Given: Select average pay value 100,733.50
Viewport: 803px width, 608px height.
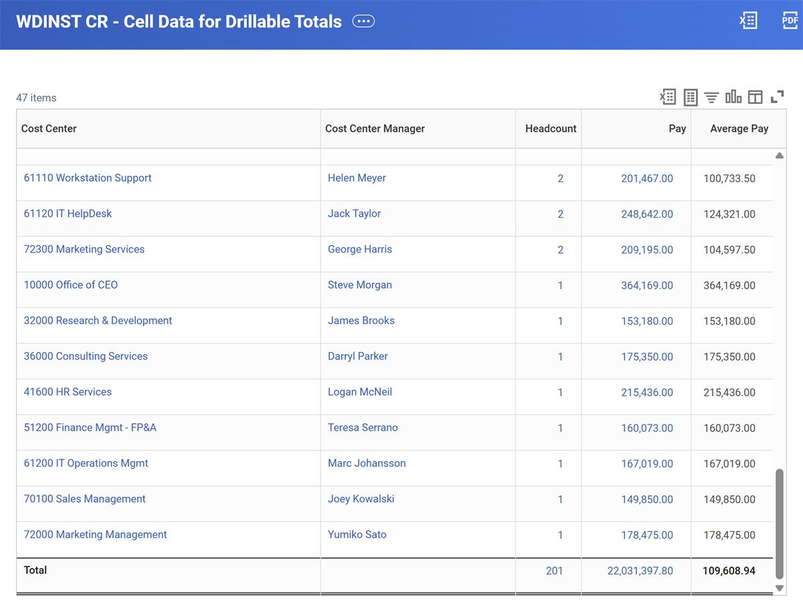Looking at the screenshot, I should tap(729, 179).
